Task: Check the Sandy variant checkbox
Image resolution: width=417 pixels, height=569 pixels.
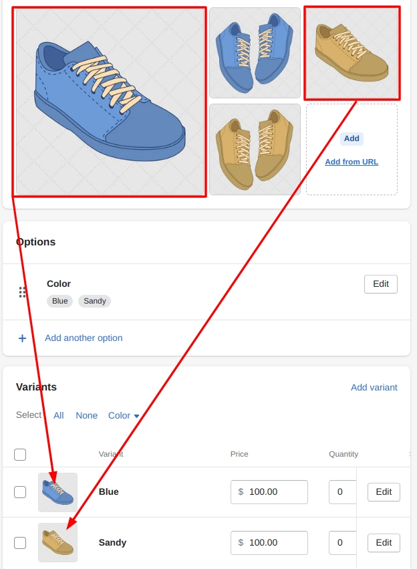Action: pyautogui.click(x=20, y=542)
